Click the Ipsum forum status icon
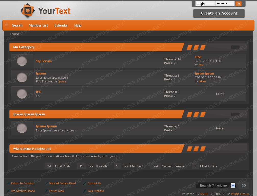Viewport: 257px width, 196px height. tap(22, 77)
